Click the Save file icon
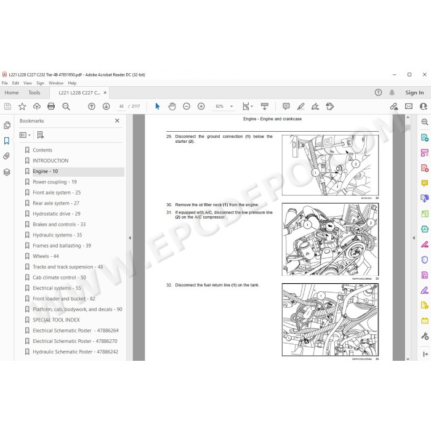This screenshot has width=431, height=431. click(x=7, y=107)
